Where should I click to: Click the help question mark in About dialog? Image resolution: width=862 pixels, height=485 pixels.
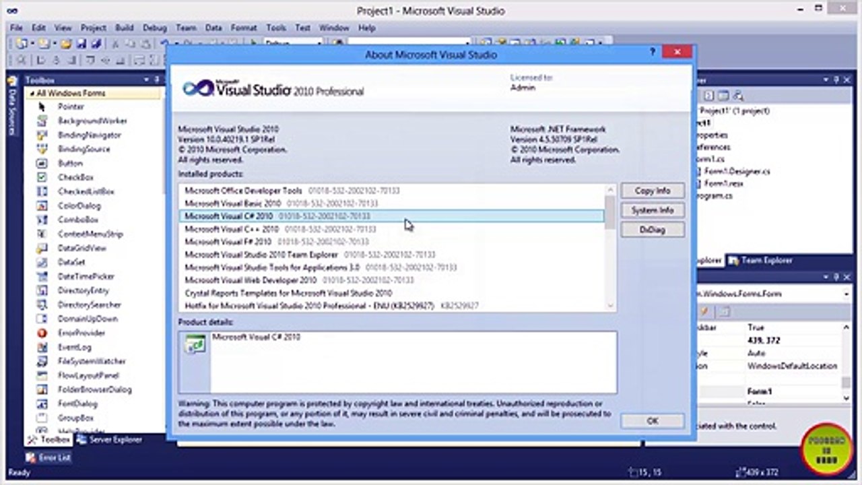tap(653, 53)
